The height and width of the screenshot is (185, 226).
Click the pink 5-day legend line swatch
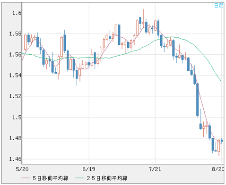(26, 178)
